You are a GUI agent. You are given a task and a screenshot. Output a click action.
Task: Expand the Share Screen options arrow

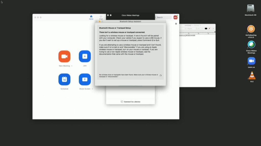click(92, 89)
